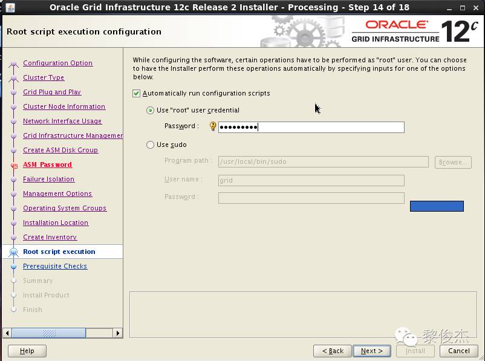485x361 pixels.
Task: Click the Summary step label
Action: pos(37,281)
